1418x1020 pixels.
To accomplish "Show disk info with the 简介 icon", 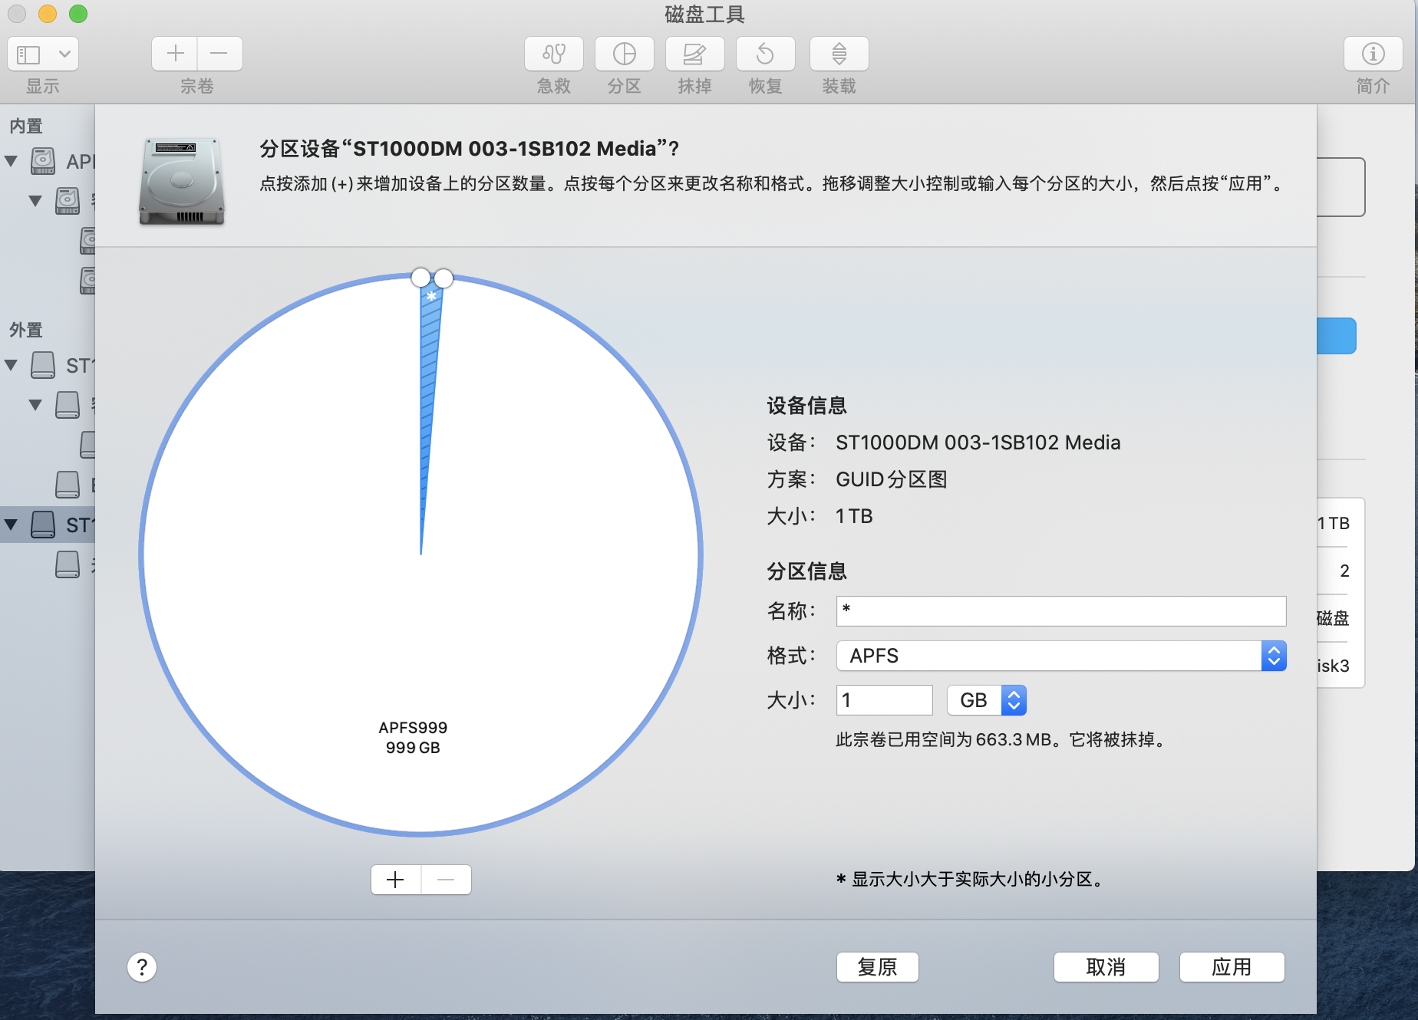I will click(1373, 54).
